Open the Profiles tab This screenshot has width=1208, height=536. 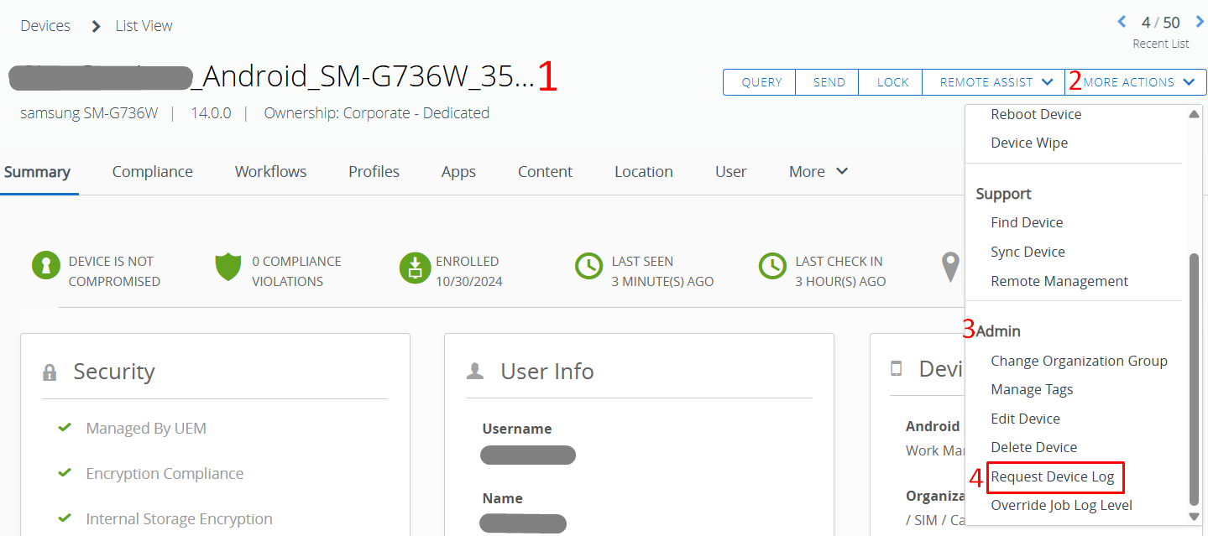point(374,172)
